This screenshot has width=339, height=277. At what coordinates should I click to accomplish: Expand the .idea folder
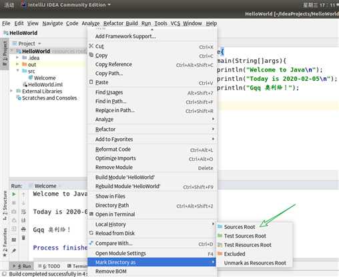[x=17, y=57]
